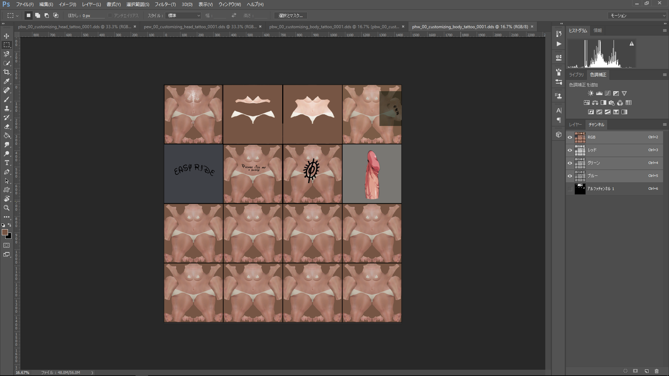Select the Crop tool
The height and width of the screenshot is (376, 669).
[7, 72]
